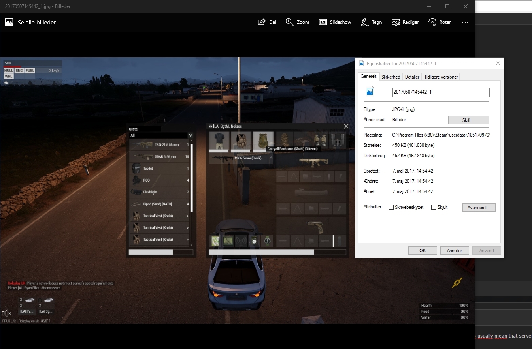Click the binoculars slot
532x349 pixels.
(338, 141)
